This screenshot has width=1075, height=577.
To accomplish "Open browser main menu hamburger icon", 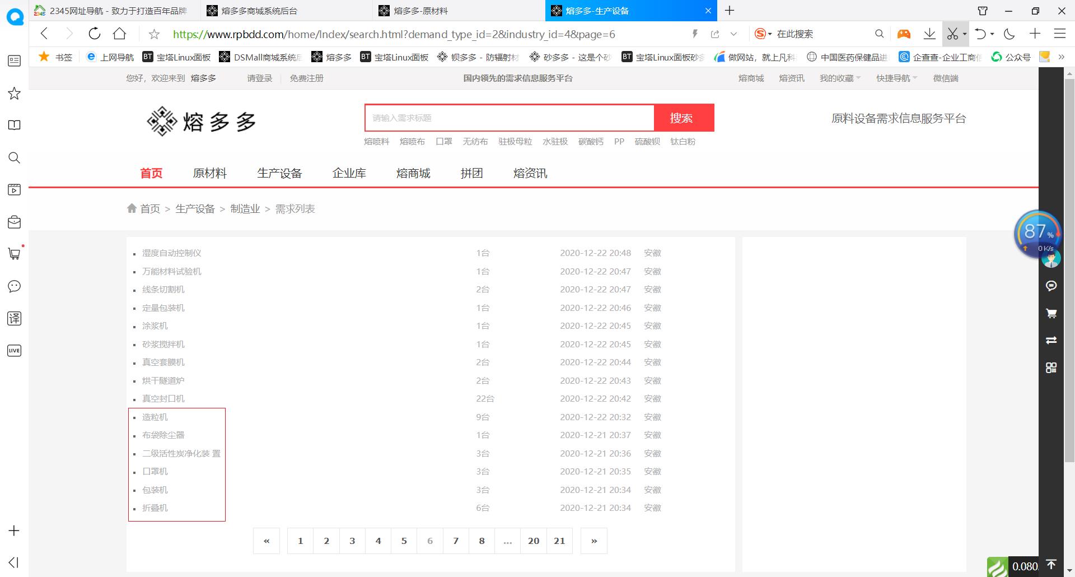I will pos(1060,34).
